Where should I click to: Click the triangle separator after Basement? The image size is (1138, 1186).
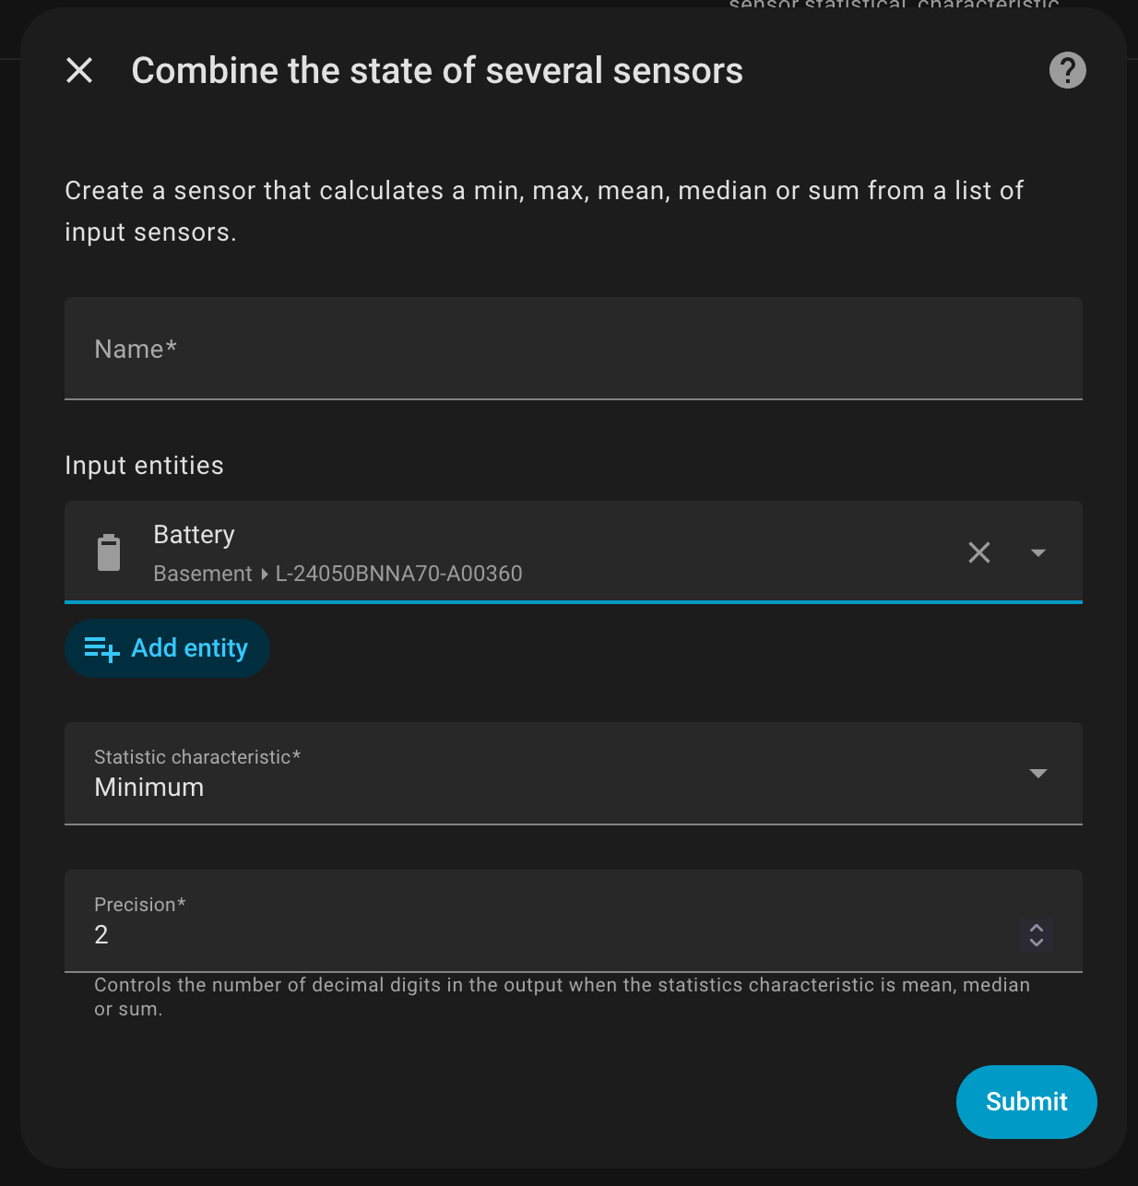(265, 574)
